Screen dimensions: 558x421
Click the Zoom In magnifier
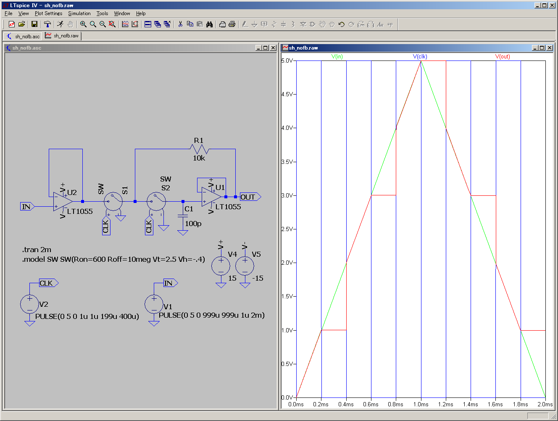pos(83,24)
